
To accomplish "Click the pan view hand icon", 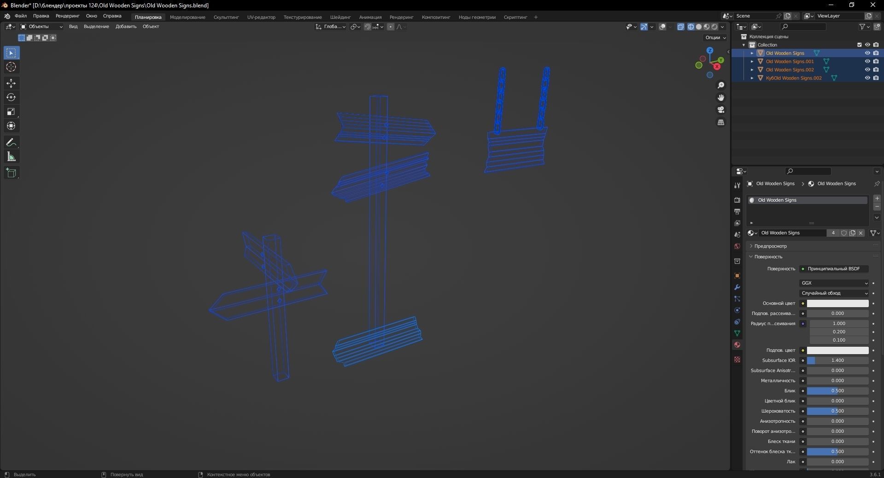I will (x=721, y=98).
